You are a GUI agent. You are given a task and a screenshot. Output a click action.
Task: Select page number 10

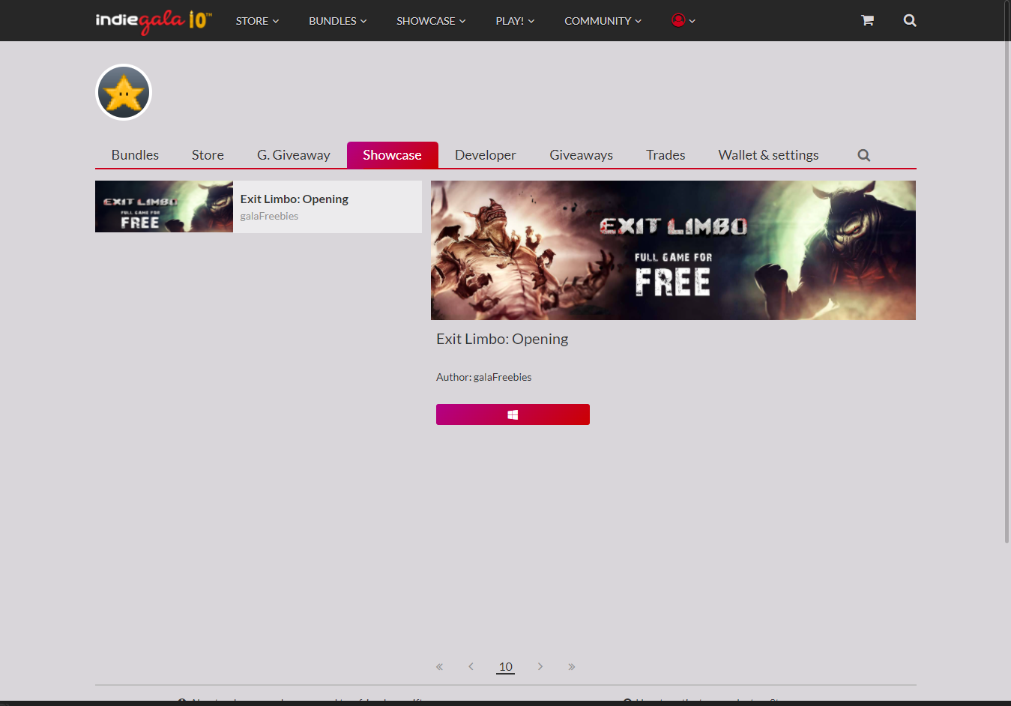pos(506,666)
